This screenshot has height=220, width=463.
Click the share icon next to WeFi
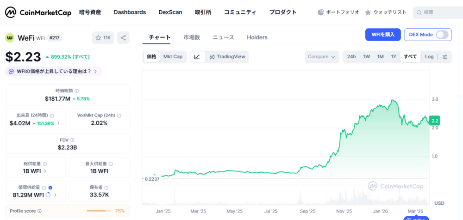tap(123, 38)
